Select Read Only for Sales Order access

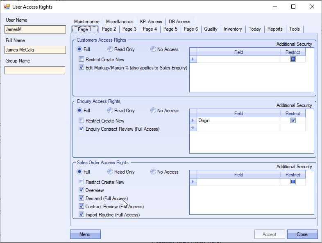[x=110, y=172]
